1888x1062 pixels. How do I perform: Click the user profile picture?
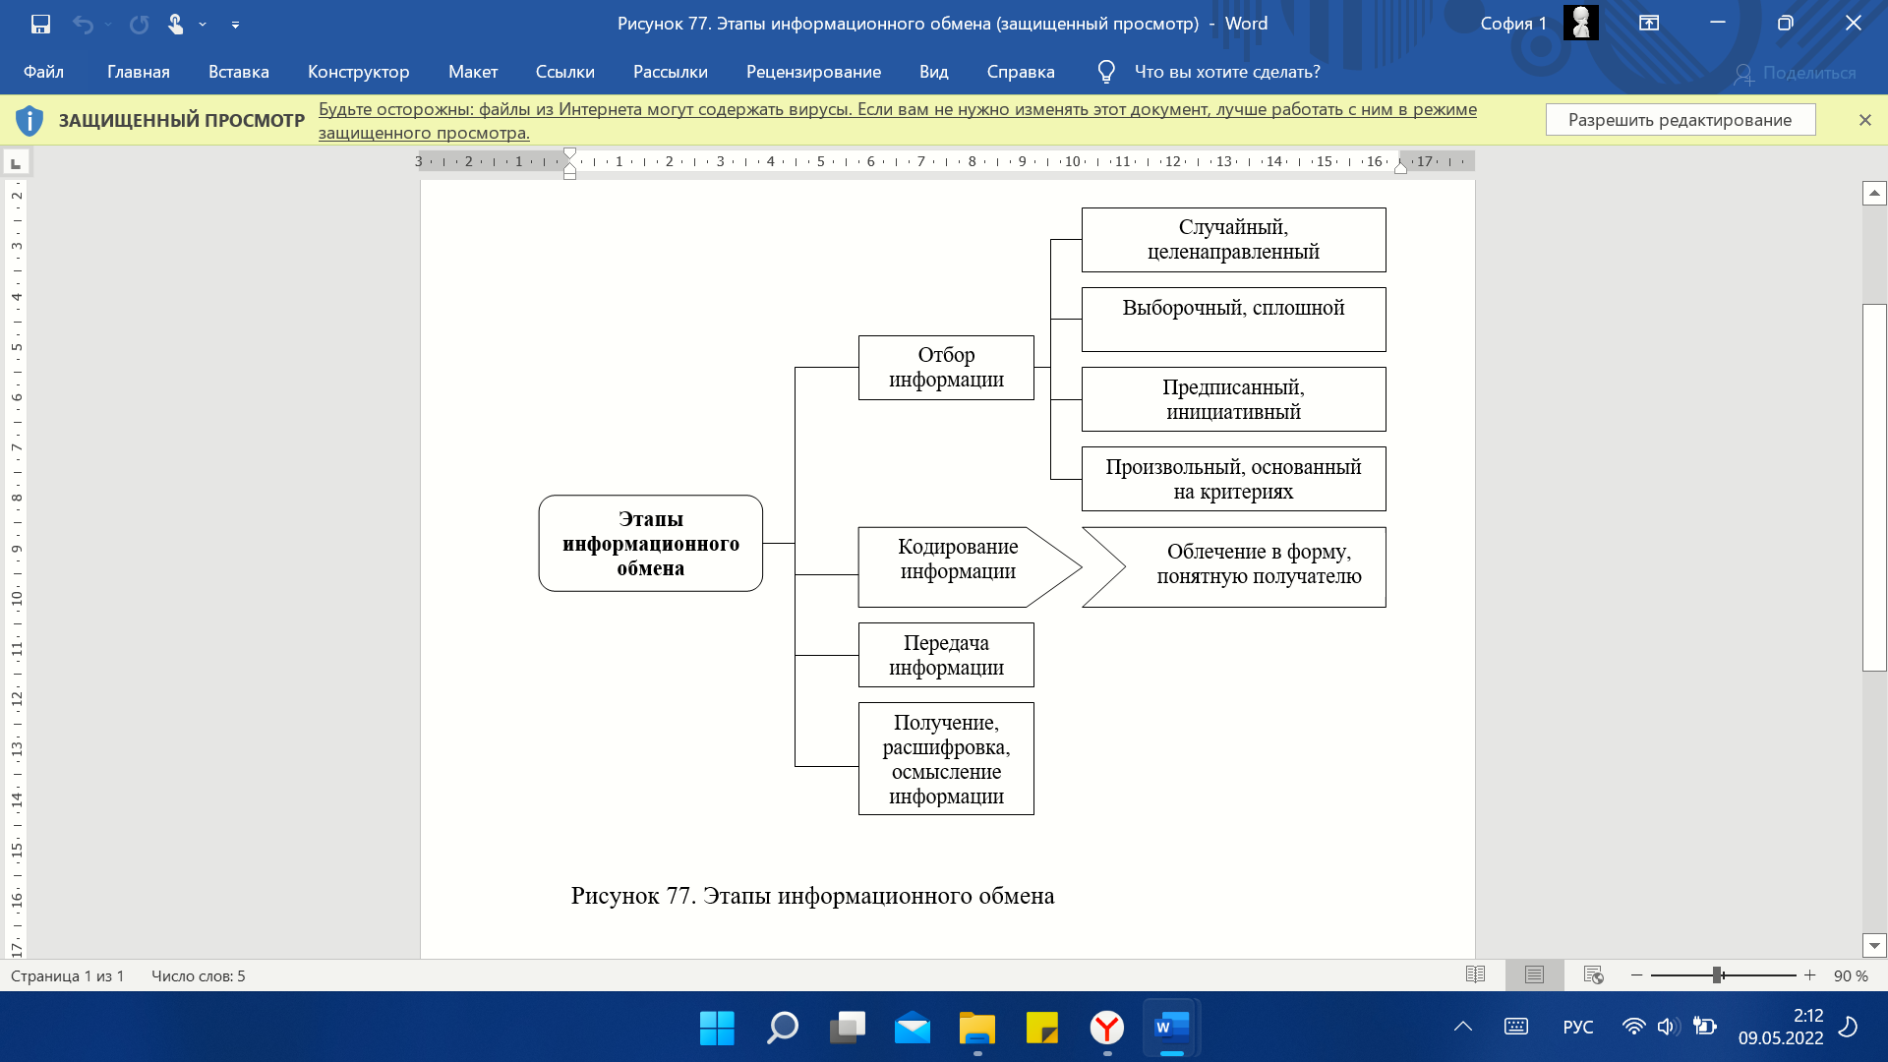pyautogui.click(x=1581, y=23)
